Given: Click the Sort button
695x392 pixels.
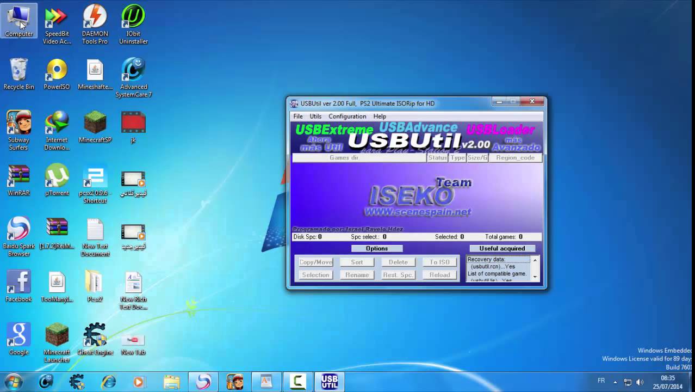Looking at the screenshot, I should click(357, 262).
